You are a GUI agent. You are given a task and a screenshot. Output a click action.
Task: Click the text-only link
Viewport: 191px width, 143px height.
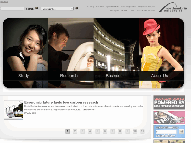pos(4,2)
